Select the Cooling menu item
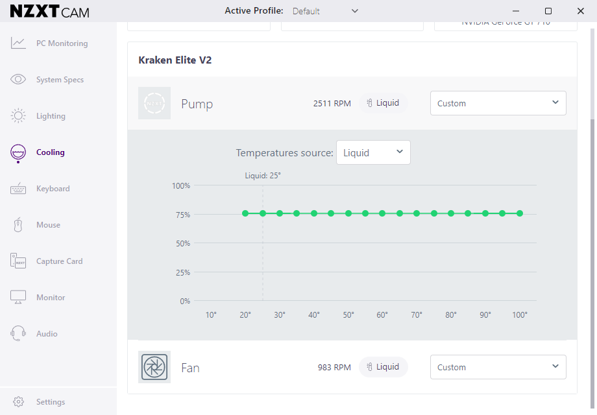The image size is (597, 415). point(50,152)
